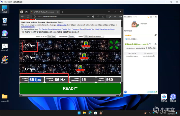Open a new browser tab
180x116 pixels.
62,12
